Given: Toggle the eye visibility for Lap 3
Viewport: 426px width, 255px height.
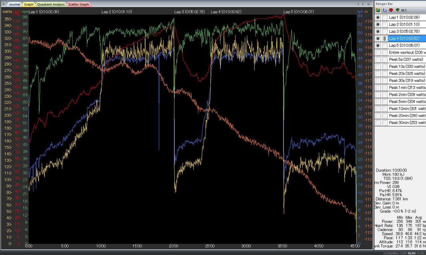Looking at the screenshot, I should coord(378,31).
